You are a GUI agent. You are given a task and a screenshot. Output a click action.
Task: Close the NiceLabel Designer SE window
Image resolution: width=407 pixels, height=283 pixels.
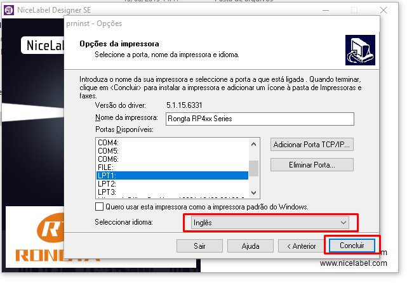click(384, 10)
